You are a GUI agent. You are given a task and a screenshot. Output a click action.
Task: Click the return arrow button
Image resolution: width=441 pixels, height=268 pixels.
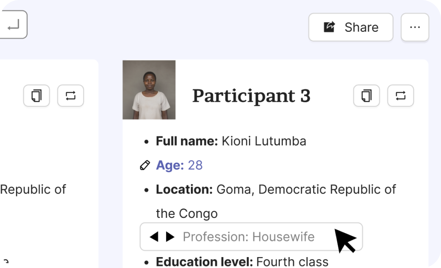(13, 25)
